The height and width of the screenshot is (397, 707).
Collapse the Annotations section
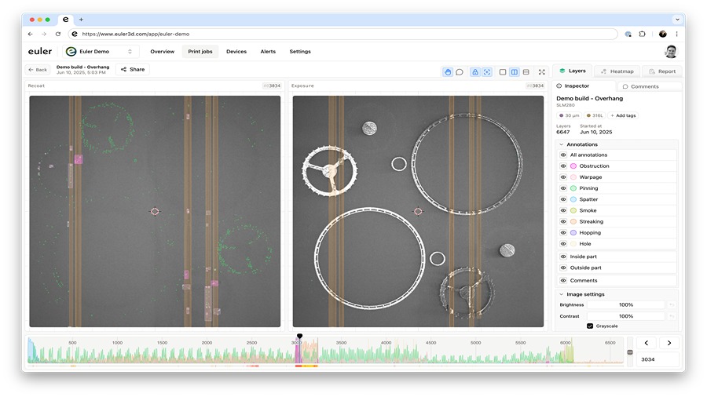[x=561, y=144]
